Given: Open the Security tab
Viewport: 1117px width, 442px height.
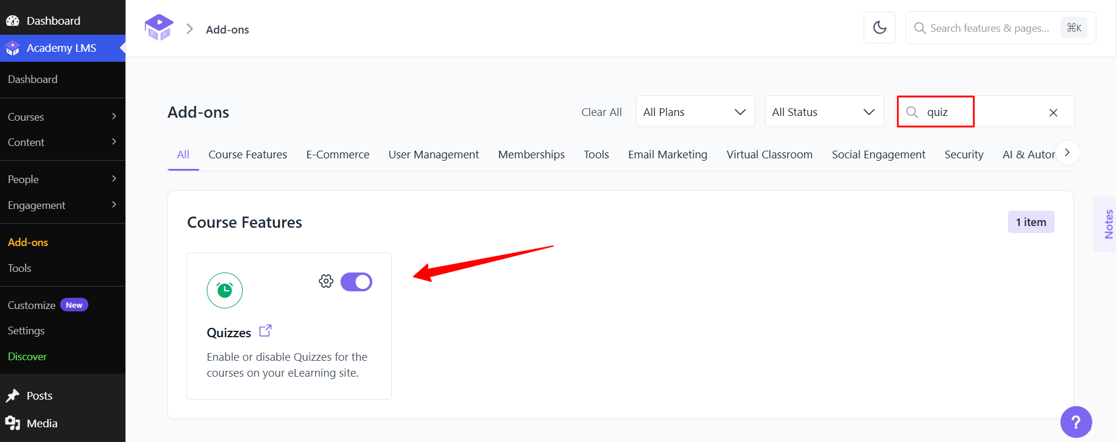Looking at the screenshot, I should pos(964,154).
